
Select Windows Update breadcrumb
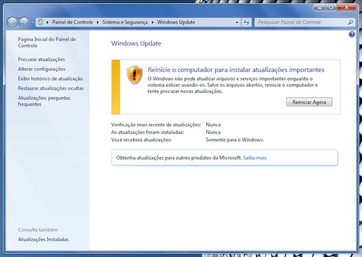tap(176, 22)
